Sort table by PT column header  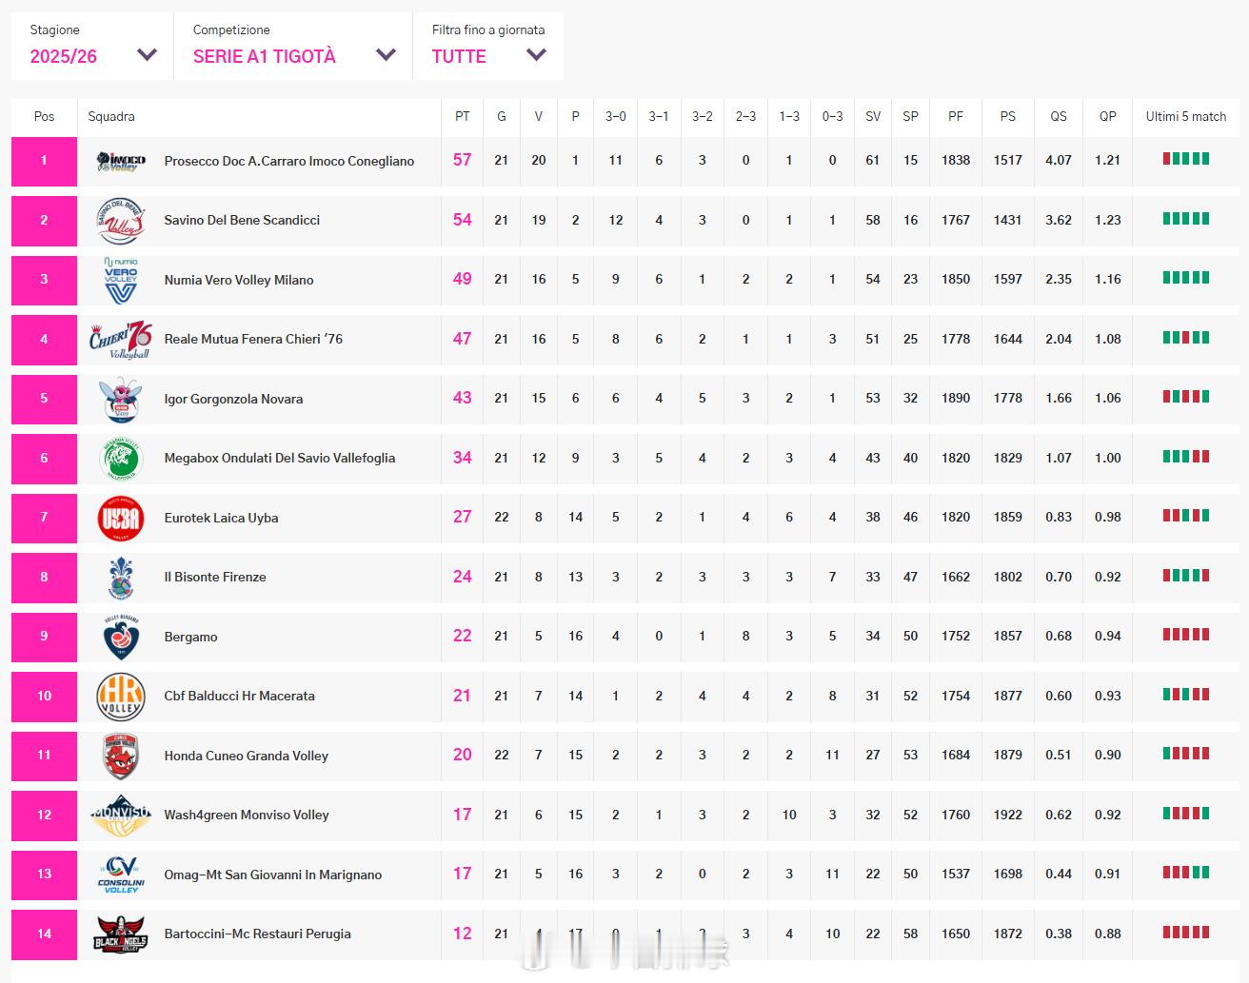(462, 116)
